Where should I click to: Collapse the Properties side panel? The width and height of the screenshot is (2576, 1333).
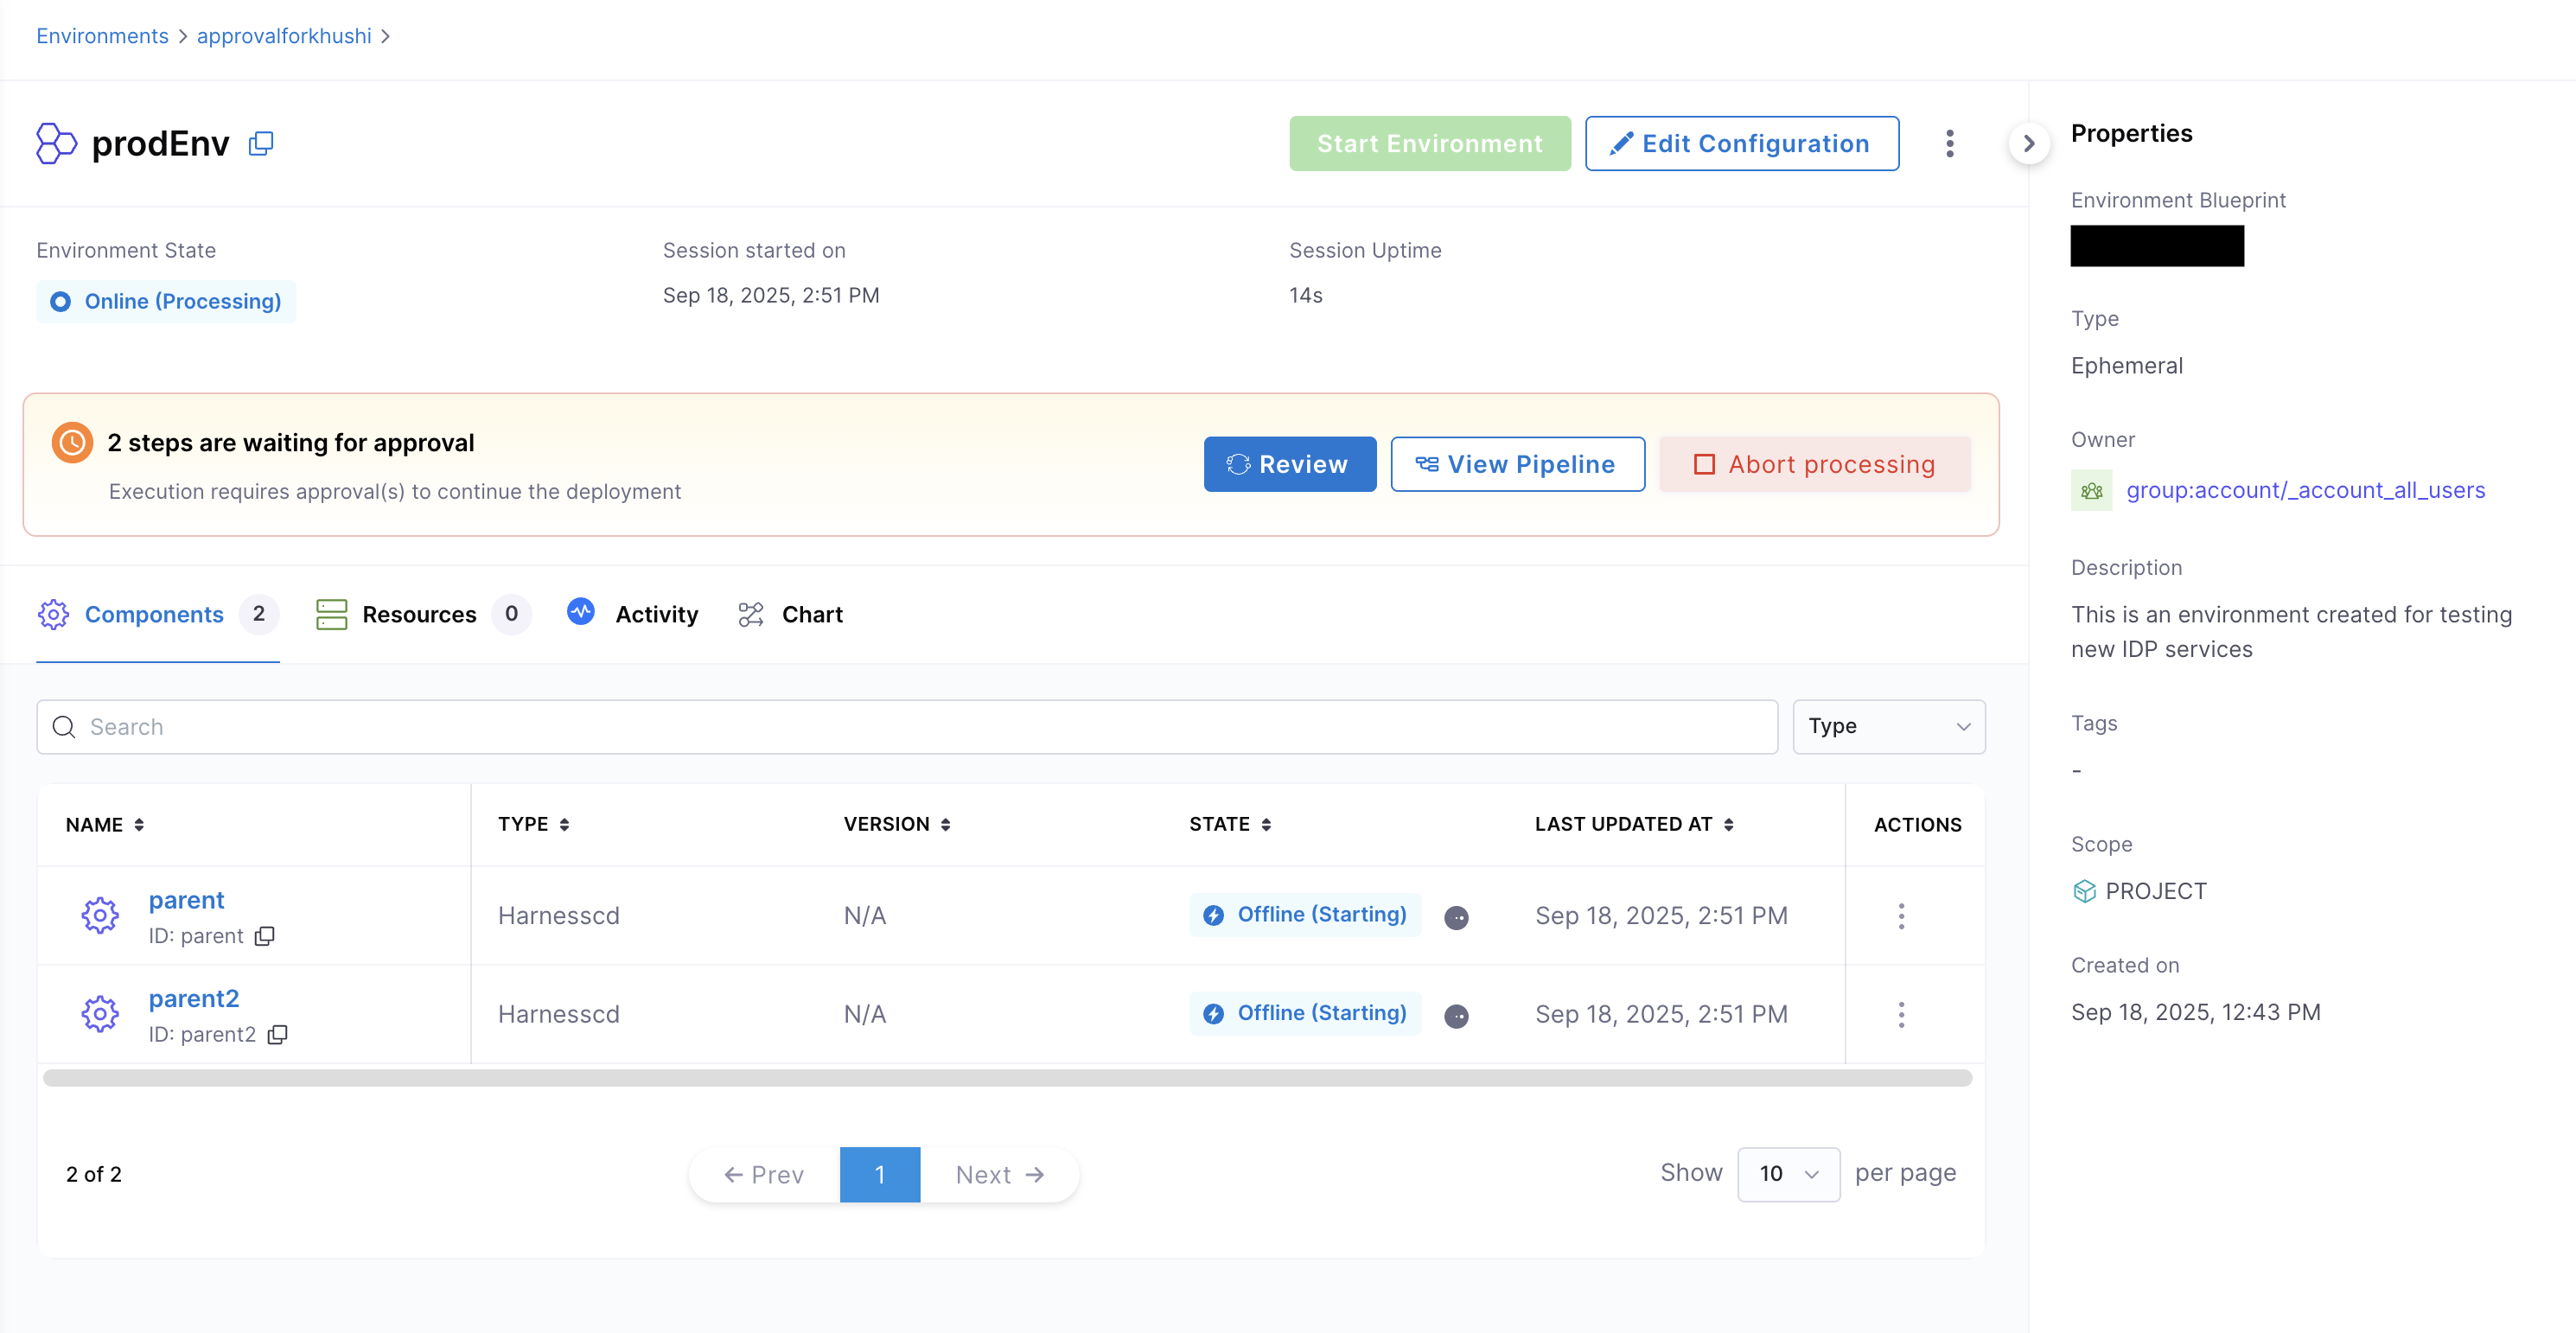pos(2028,143)
